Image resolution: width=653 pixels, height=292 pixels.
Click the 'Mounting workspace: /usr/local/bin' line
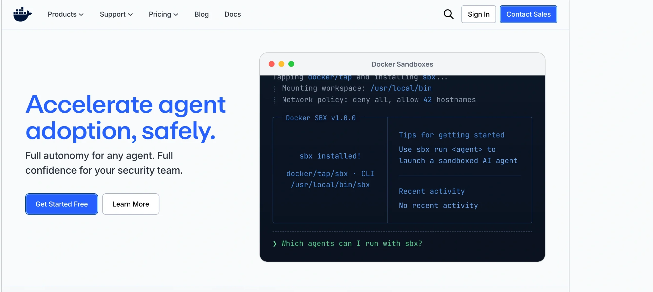click(x=357, y=88)
